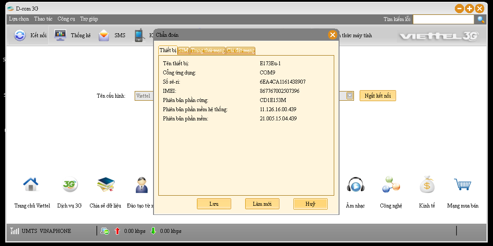Open the Trợ giúp menu
Viewport: 493px width, 246px height.
tap(89, 19)
